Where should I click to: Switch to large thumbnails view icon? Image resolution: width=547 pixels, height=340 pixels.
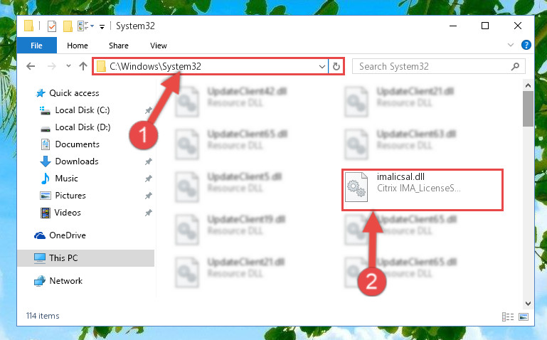pyautogui.click(x=524, y=317)
